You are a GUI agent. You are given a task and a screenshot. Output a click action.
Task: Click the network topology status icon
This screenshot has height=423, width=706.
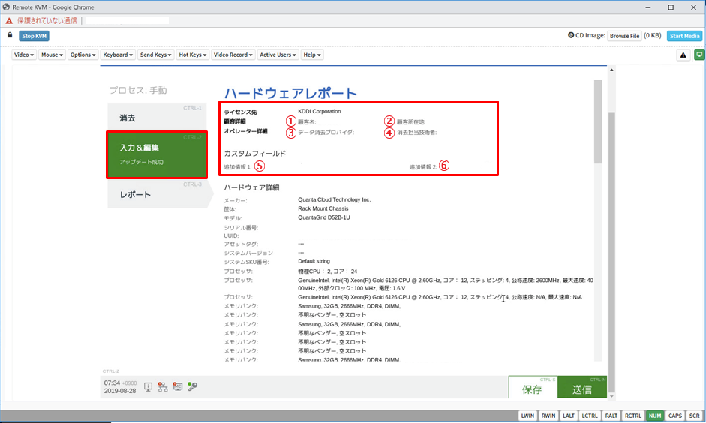pos(163,387)
